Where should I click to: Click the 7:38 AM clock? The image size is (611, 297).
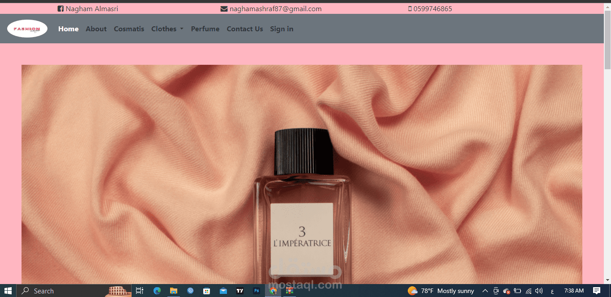pyautogui.click(x=574, y=291)
